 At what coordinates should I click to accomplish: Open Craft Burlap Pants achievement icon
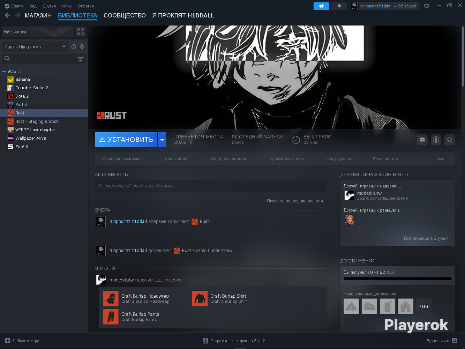(x=111, y=317)
